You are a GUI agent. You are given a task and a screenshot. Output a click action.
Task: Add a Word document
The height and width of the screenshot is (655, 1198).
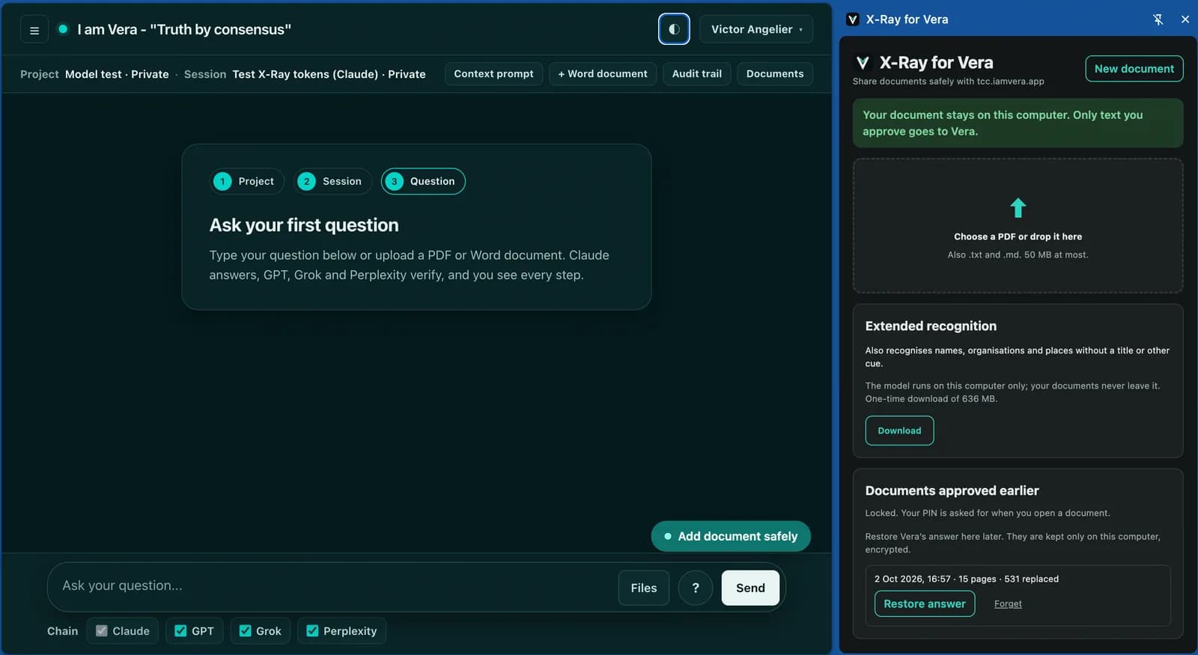603,74
